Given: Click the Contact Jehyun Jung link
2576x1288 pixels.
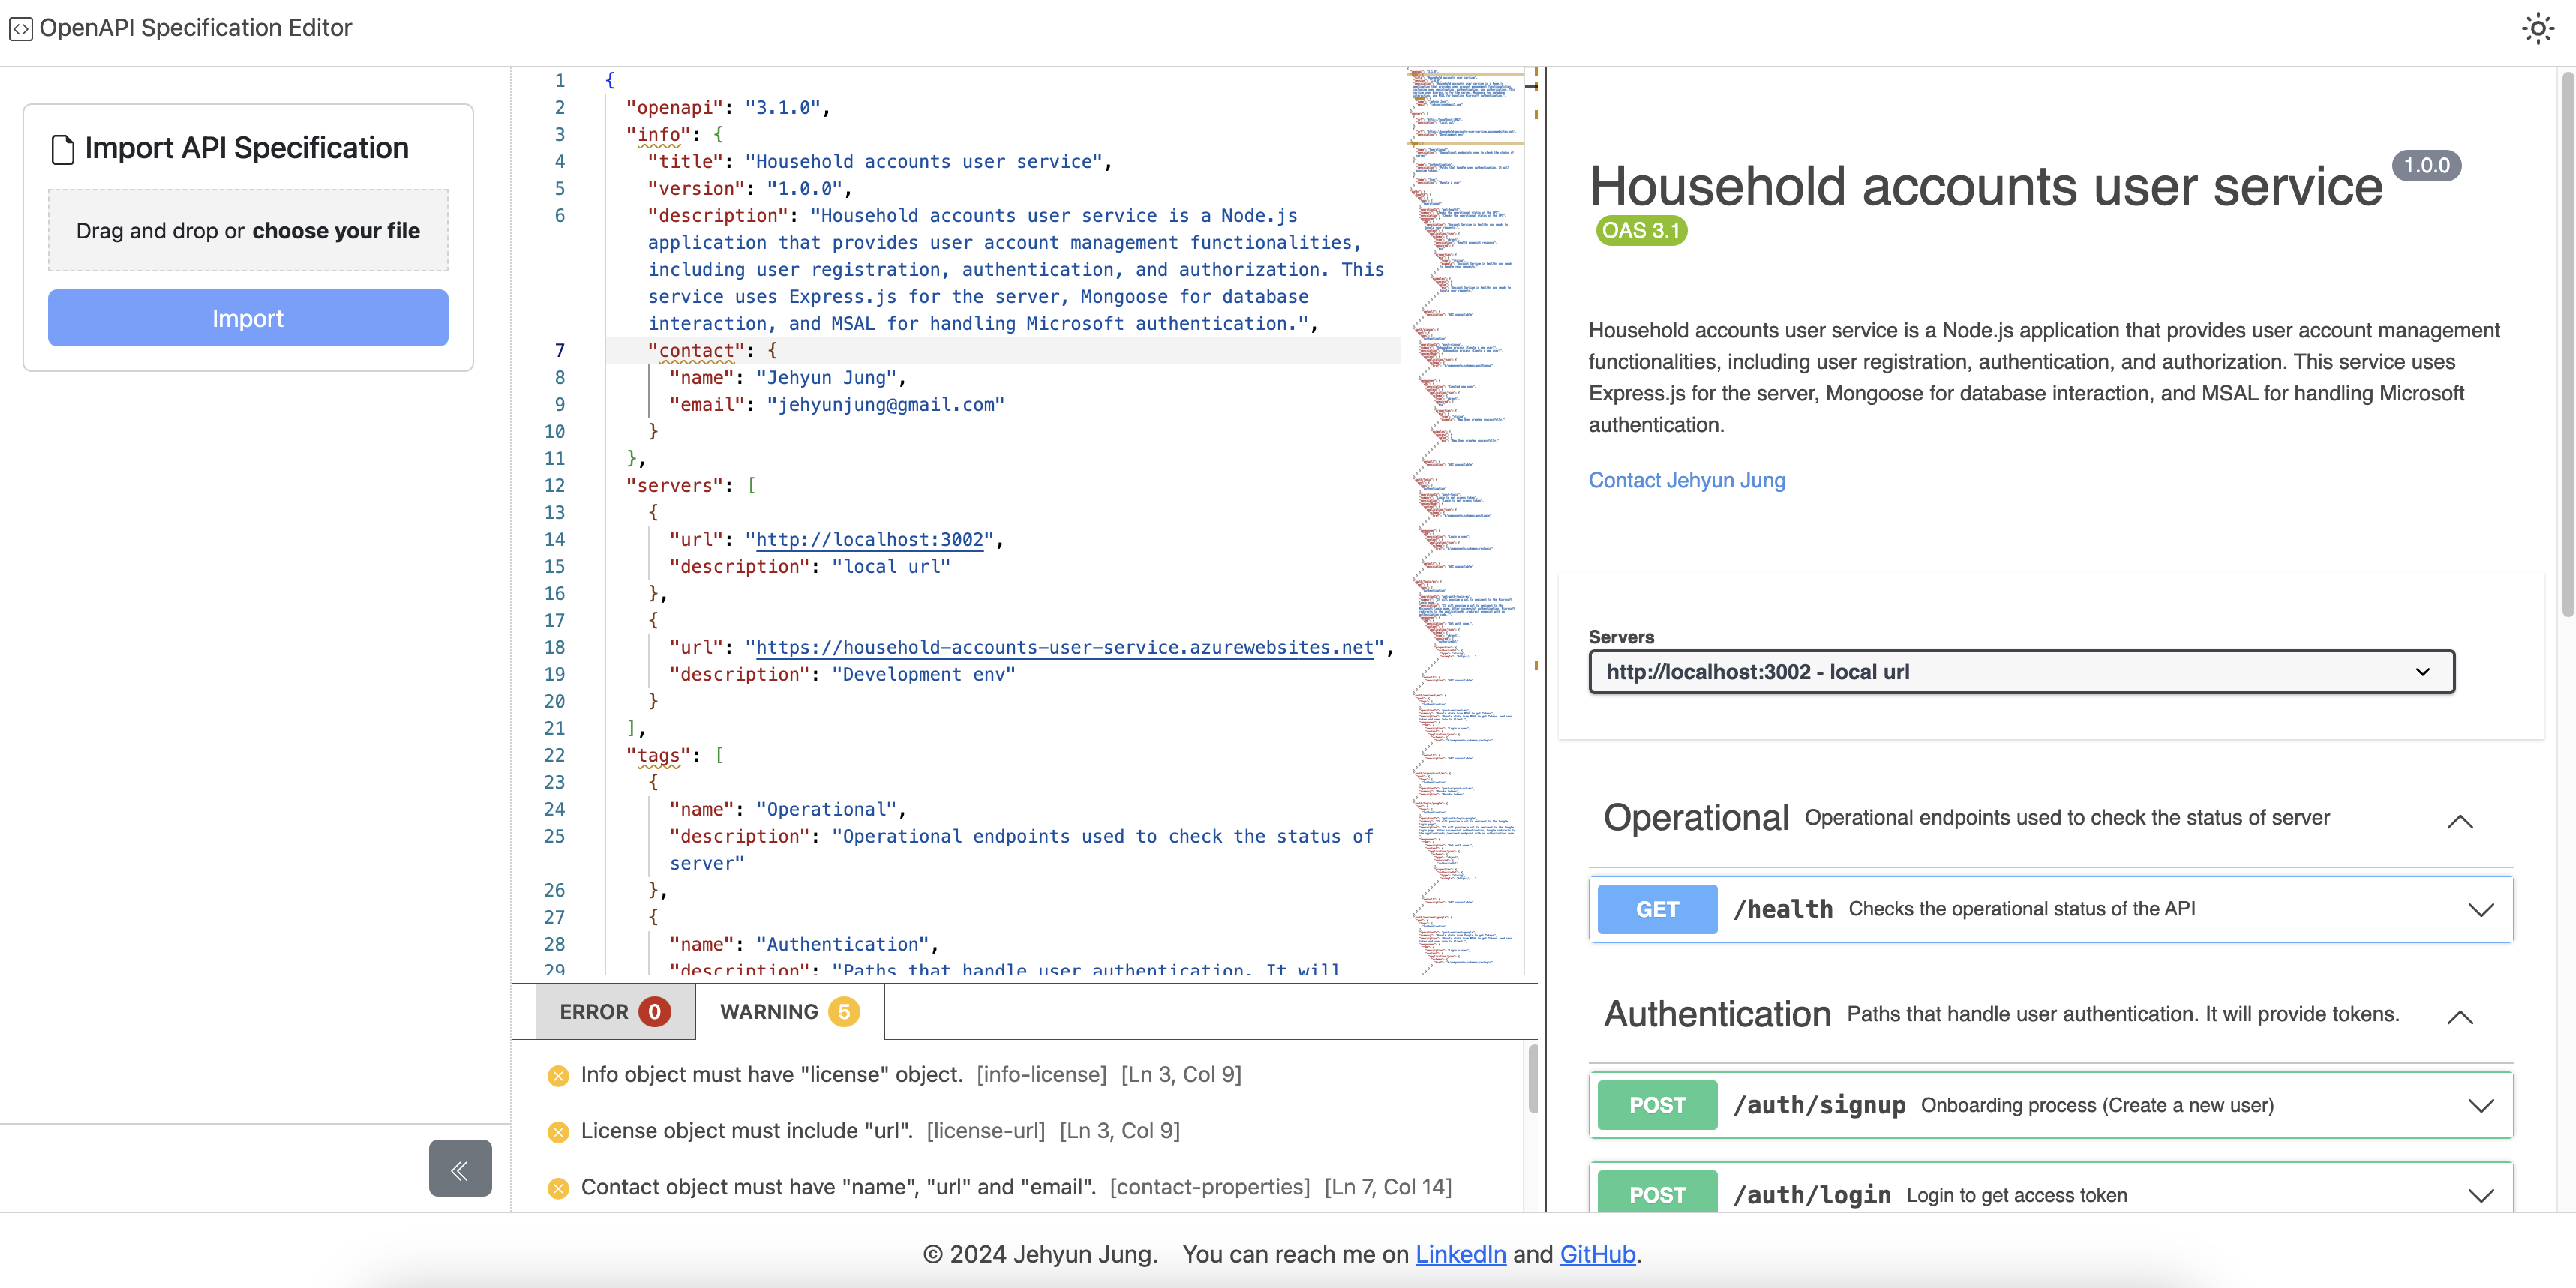Looking at the screenshot, I should (1687, 480).
